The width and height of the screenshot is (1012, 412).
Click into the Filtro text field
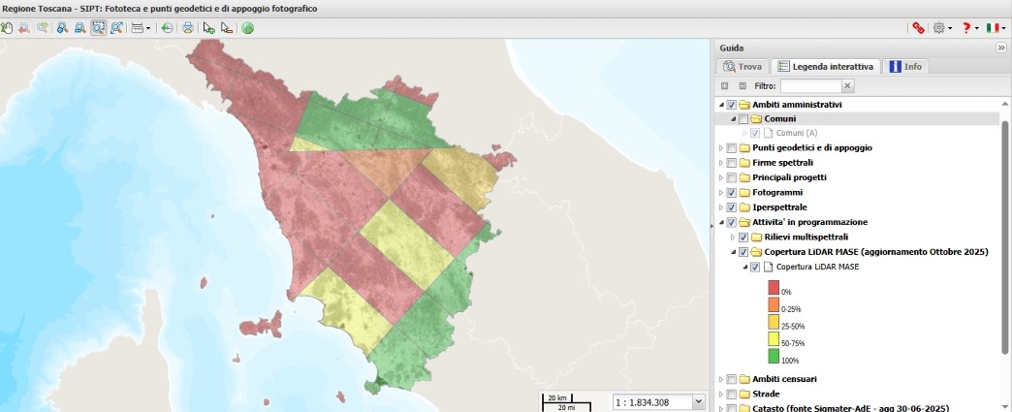click(809, 86)
